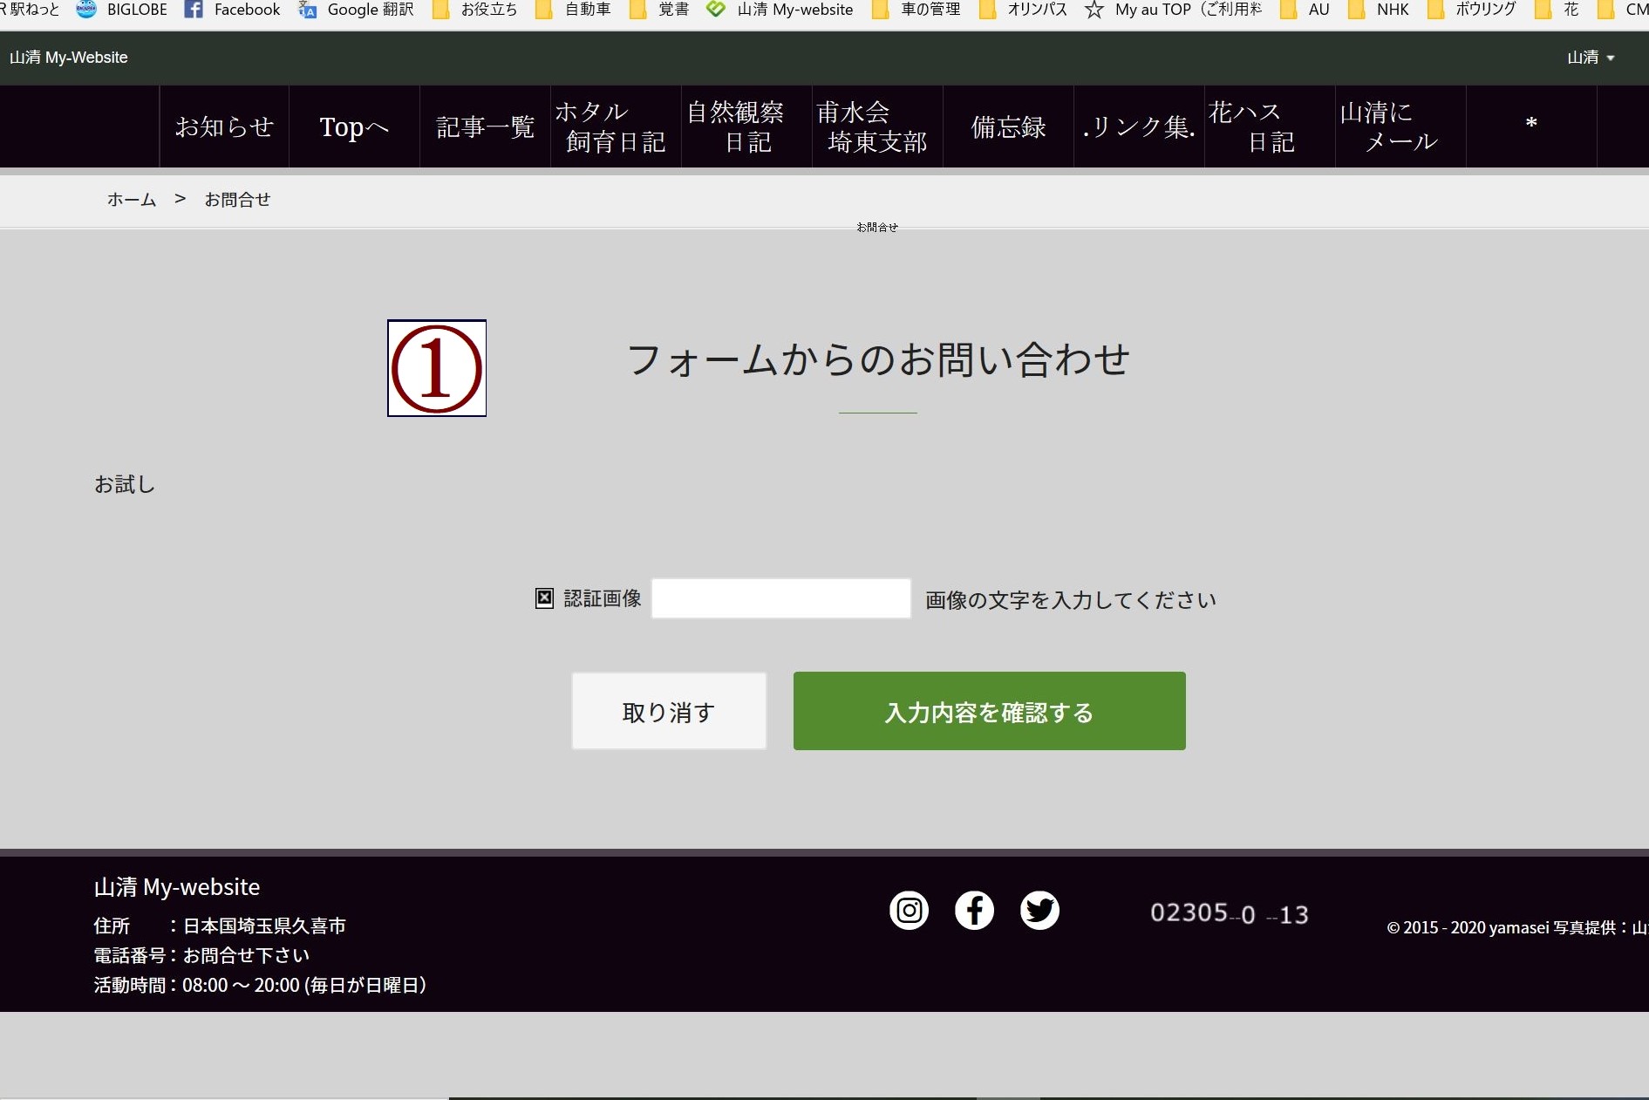The width and height of the screenshot is (1649, 1100).
Task: Open the AU bookmark folder
Action: (x=1305, y=10)
